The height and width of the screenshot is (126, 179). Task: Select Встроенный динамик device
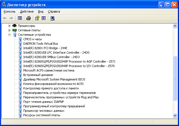click(x=38, y=75)
